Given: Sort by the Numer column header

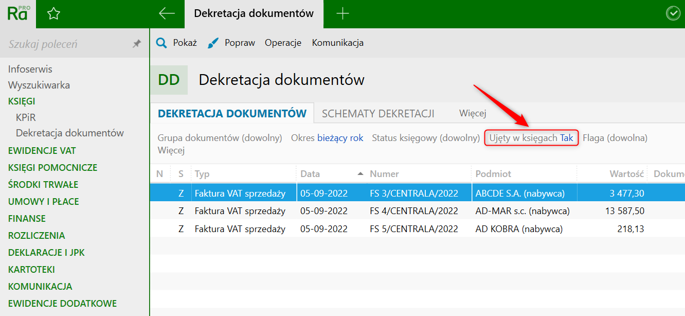Looking at the screenshot, I should 418,174.
